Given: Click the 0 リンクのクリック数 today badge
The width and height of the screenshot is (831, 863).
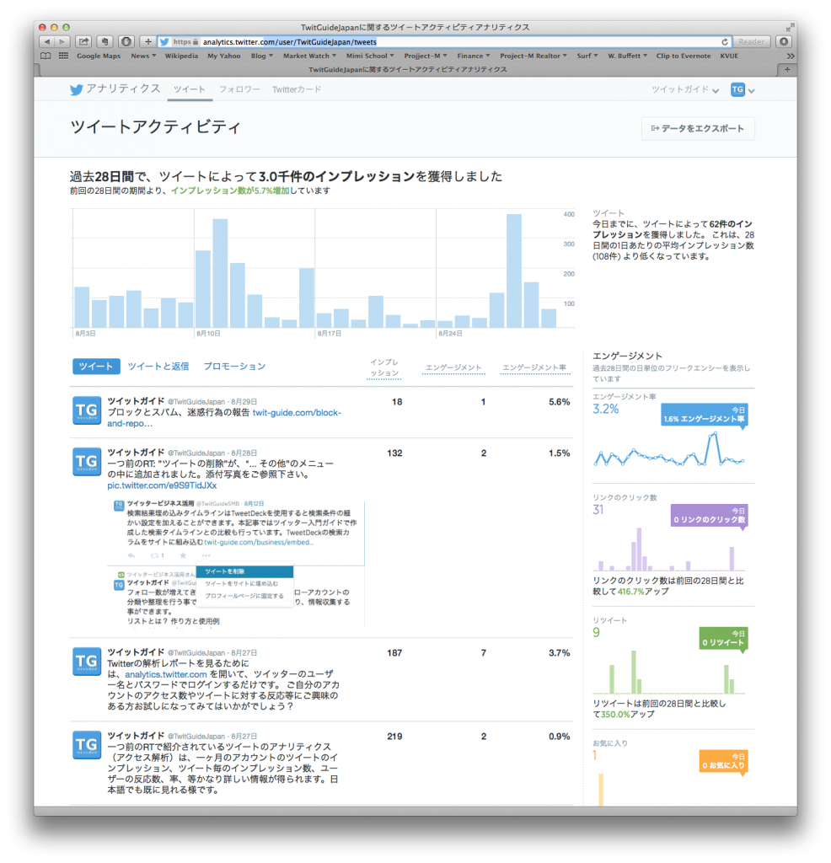Looking at the screenshot, I should pyautogui.click(x=710, y=516).
